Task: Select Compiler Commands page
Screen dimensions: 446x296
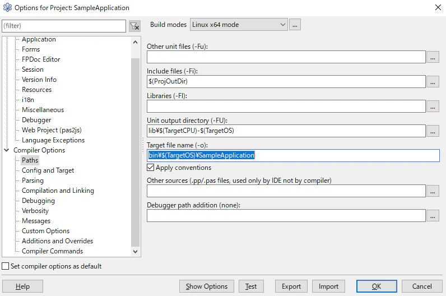Action: 52,251
